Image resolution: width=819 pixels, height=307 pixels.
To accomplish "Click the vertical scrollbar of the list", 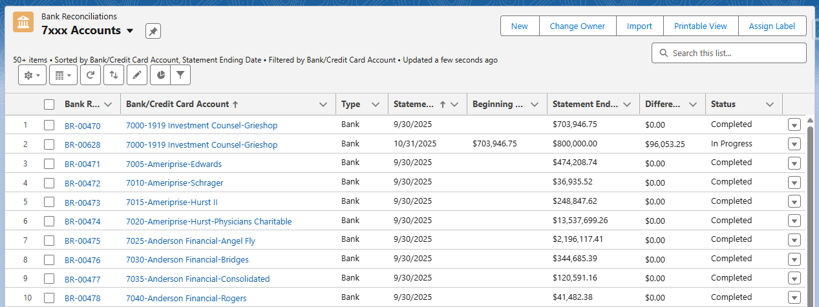I will pos(810,213).
